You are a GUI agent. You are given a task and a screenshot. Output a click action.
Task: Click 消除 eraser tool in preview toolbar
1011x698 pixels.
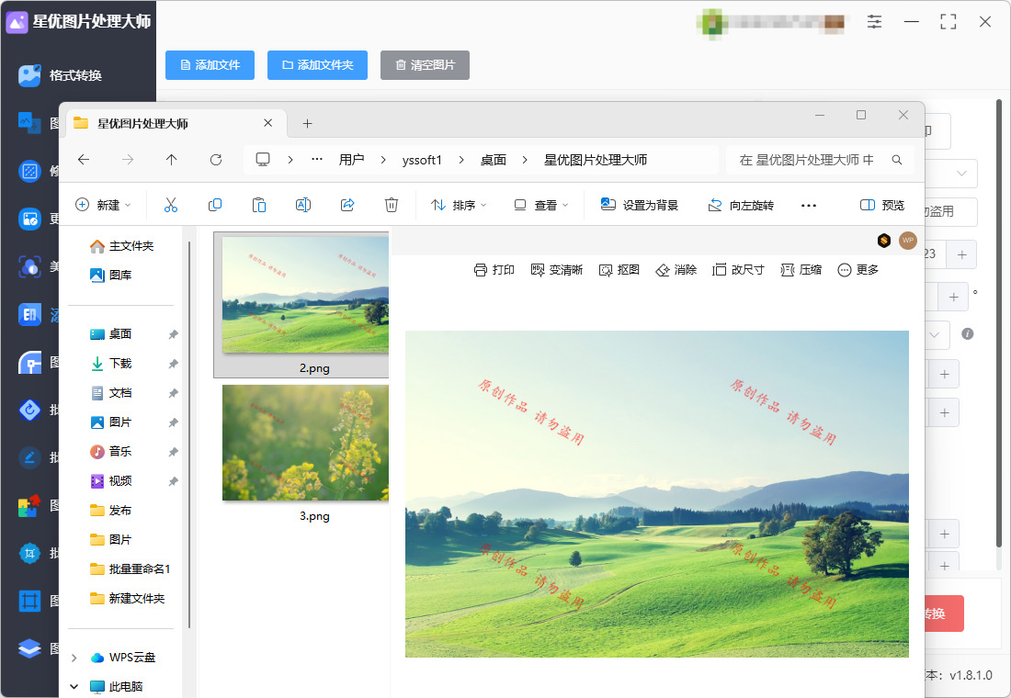point(676,269)
